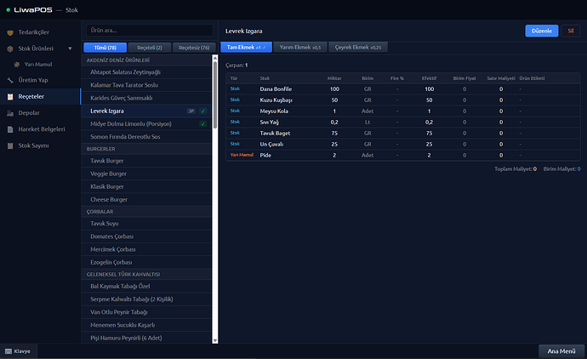The image size is (587, 359).
Task: Toggle checkmark on Midye Dolma Limonlu
Action: point(202,124)
